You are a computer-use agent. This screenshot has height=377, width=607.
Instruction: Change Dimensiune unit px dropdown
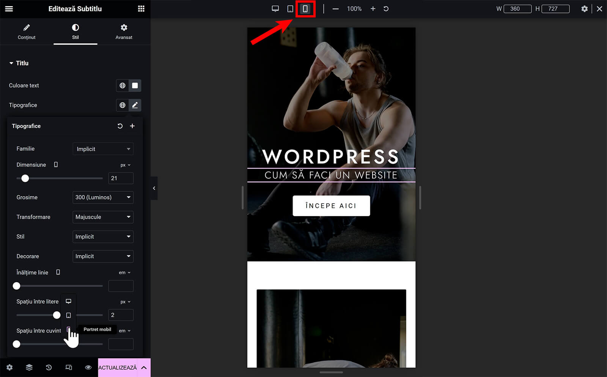pos(126,165)
